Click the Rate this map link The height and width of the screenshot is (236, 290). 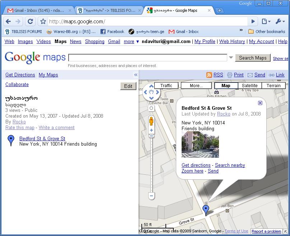coord(20,128)
